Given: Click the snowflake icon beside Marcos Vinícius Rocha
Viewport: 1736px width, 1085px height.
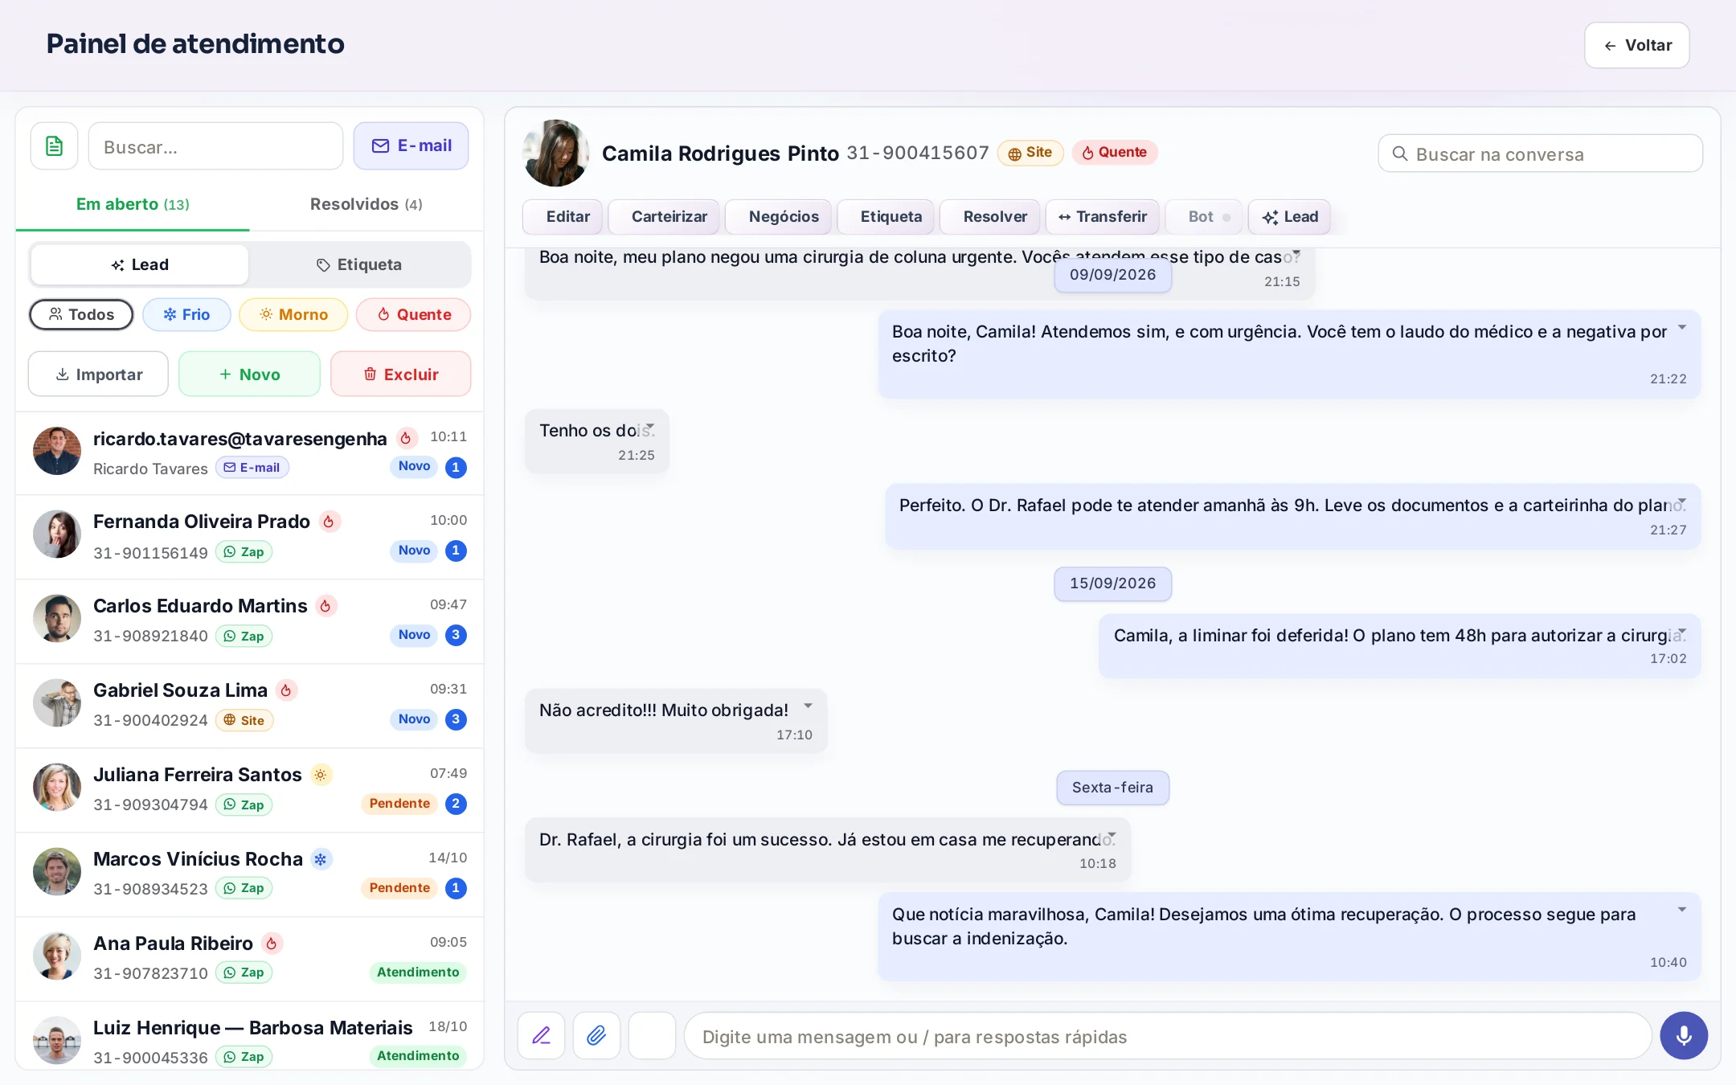Looking at the screenshot, I should [321, 859].
